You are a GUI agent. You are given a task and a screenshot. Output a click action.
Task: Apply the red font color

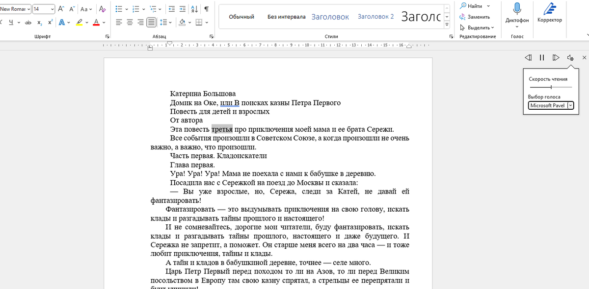tap(96, 22)
